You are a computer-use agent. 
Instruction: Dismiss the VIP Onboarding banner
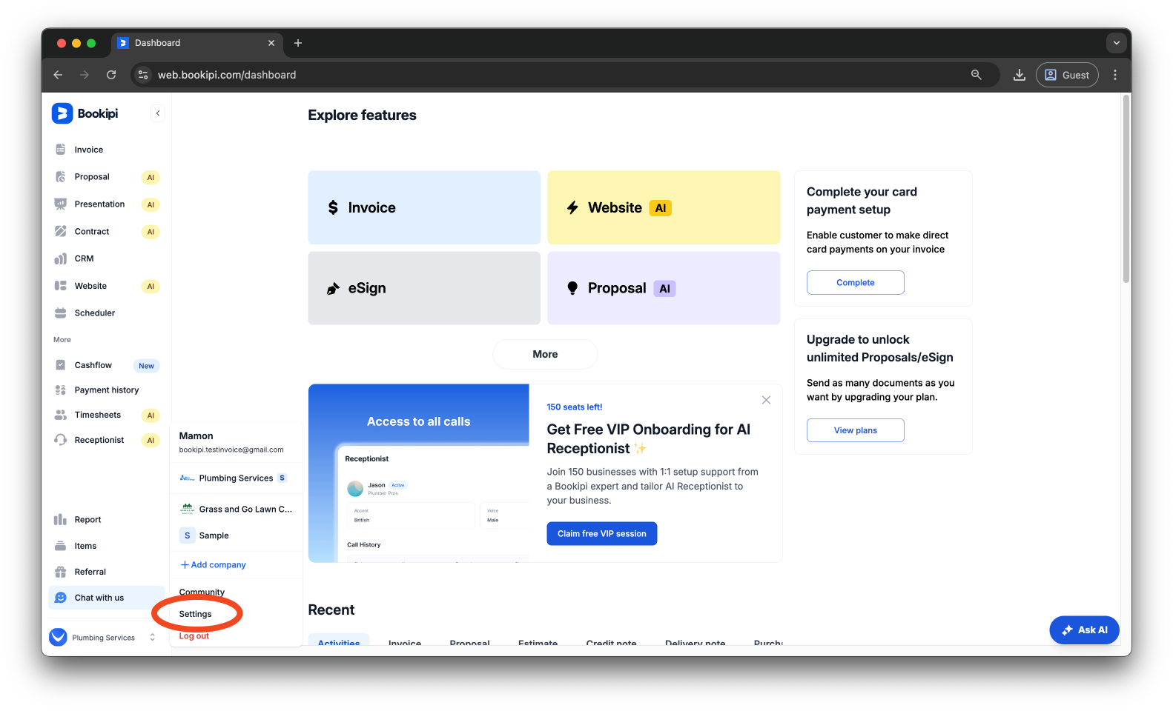(766, 400)
